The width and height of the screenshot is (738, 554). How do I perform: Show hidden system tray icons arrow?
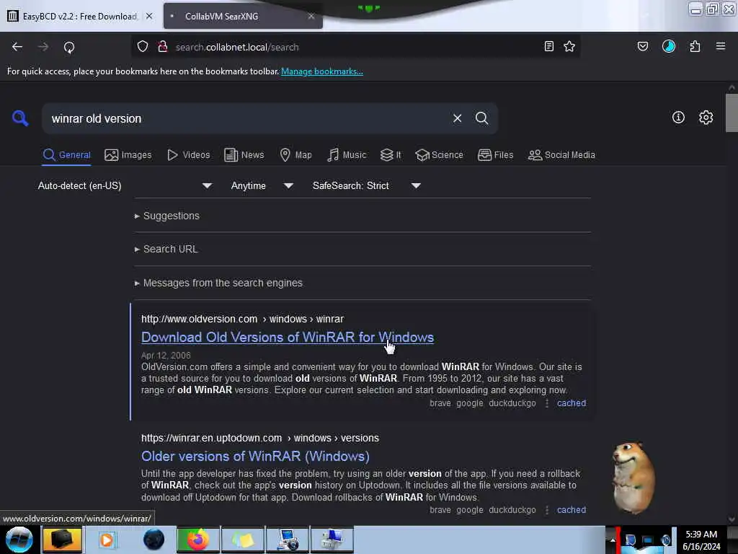tap(613, 540)
